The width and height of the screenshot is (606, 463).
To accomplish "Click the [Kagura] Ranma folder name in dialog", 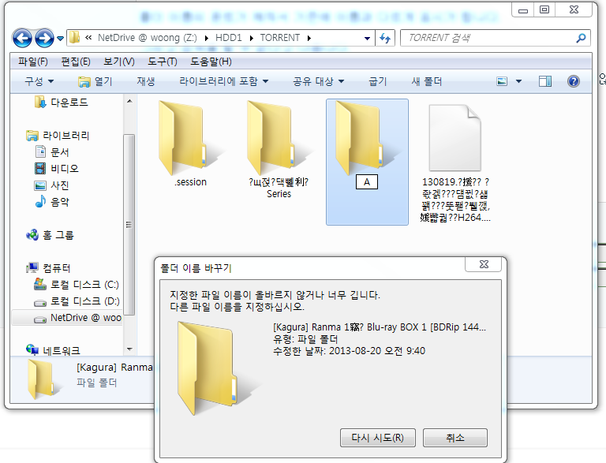I will [379, 327].
